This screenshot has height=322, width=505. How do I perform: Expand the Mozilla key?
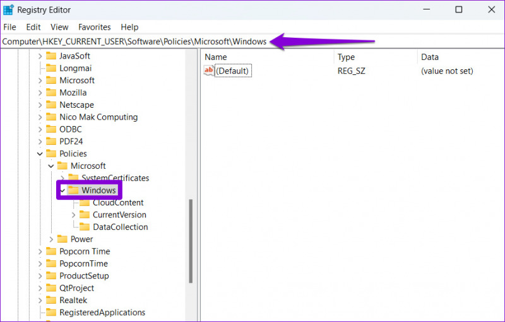(x=40, y=93)
